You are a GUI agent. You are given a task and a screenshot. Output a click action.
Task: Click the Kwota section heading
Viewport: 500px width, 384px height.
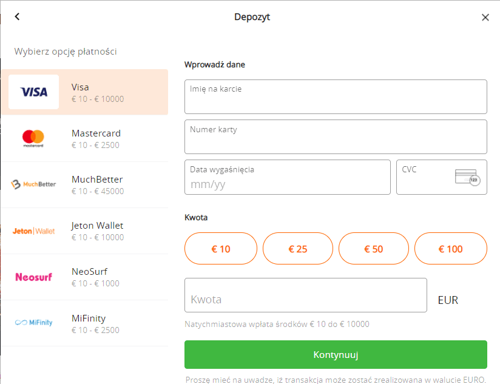pos(196,218)
